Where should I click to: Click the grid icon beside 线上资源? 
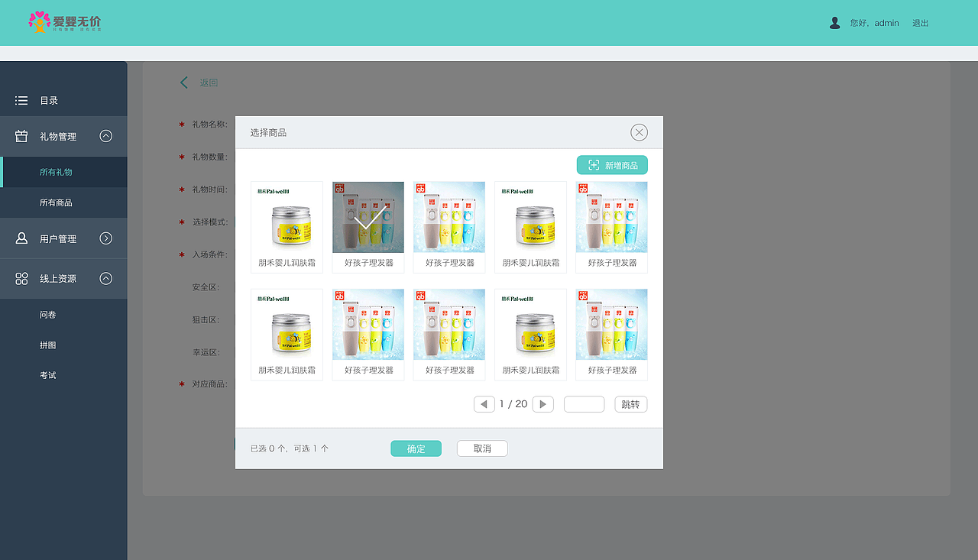(21, 278)
